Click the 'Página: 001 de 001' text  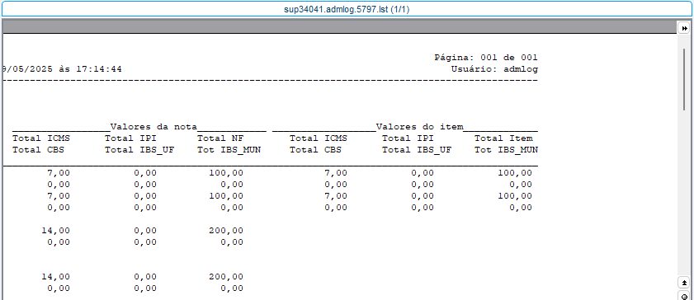pyautogui.click(x=485, y=58)
